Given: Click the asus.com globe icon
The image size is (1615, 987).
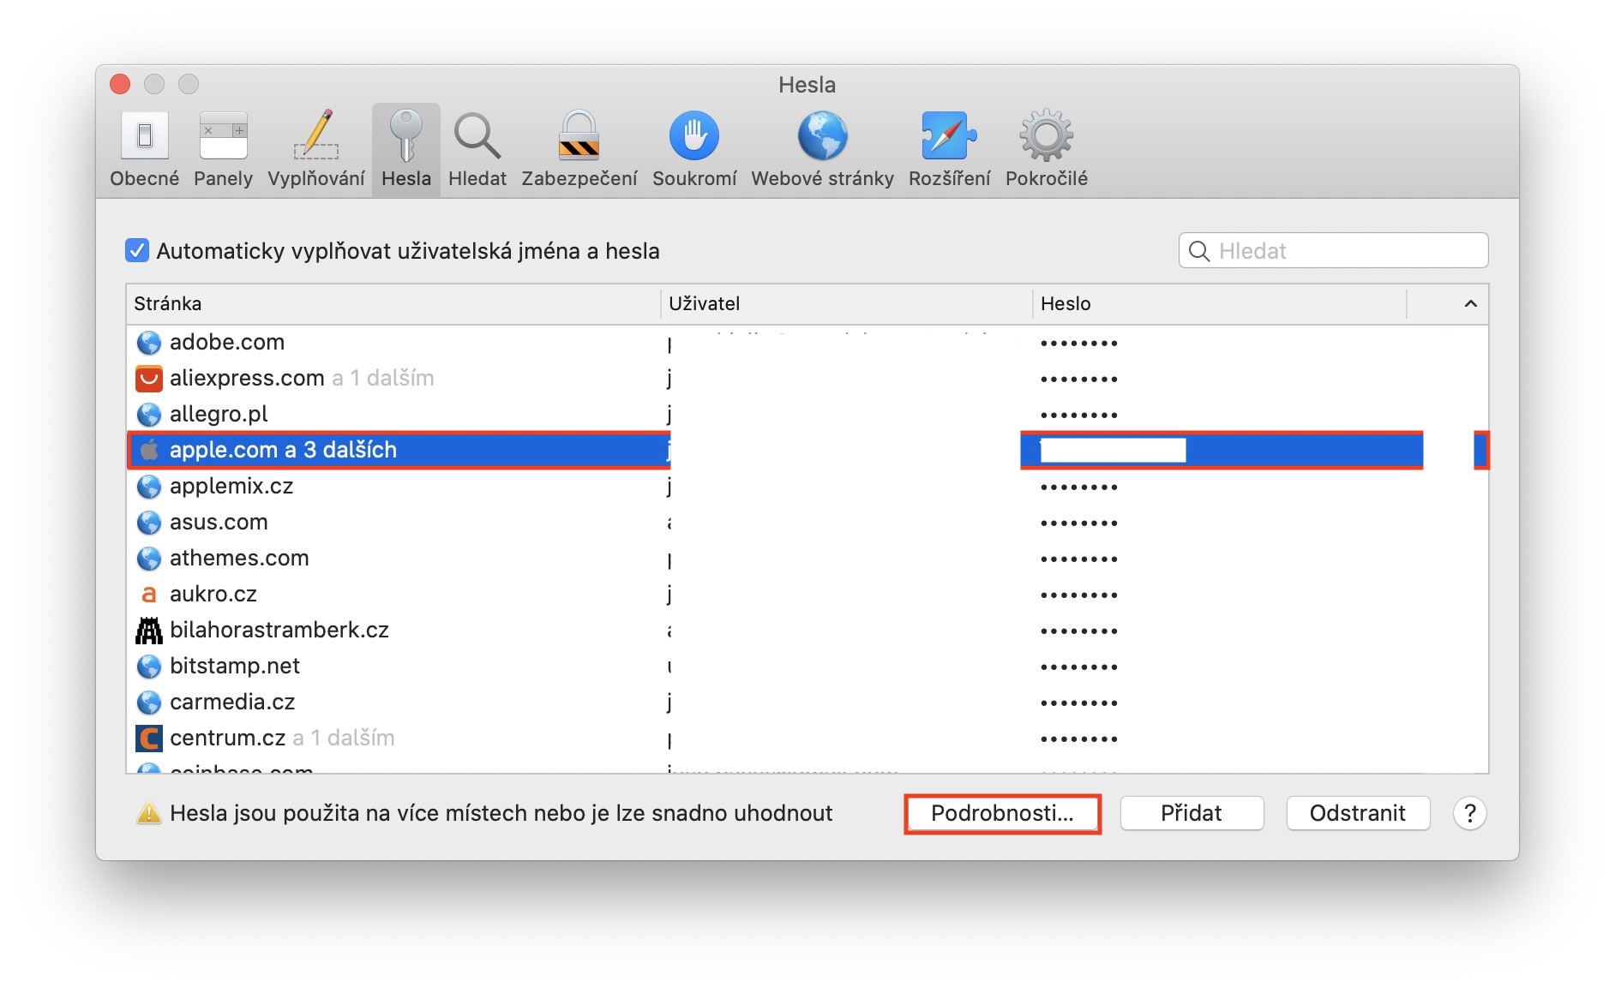Looking at the screenshot, I should [x=149, y=523].
